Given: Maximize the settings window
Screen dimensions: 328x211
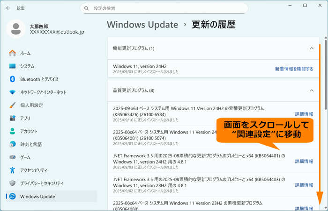Looking at the screenshot, I should 305,6.
